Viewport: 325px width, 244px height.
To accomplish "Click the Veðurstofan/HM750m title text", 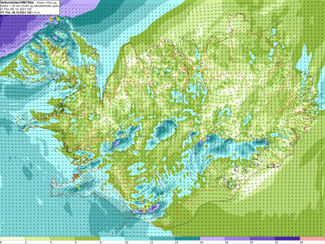I will pos(17,3).
